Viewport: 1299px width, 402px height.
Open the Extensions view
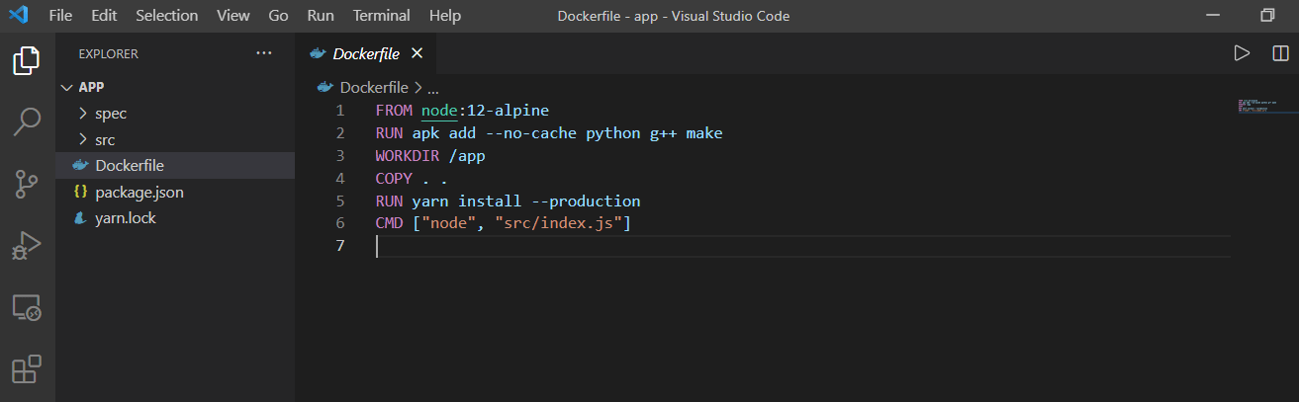coord(27,368)
